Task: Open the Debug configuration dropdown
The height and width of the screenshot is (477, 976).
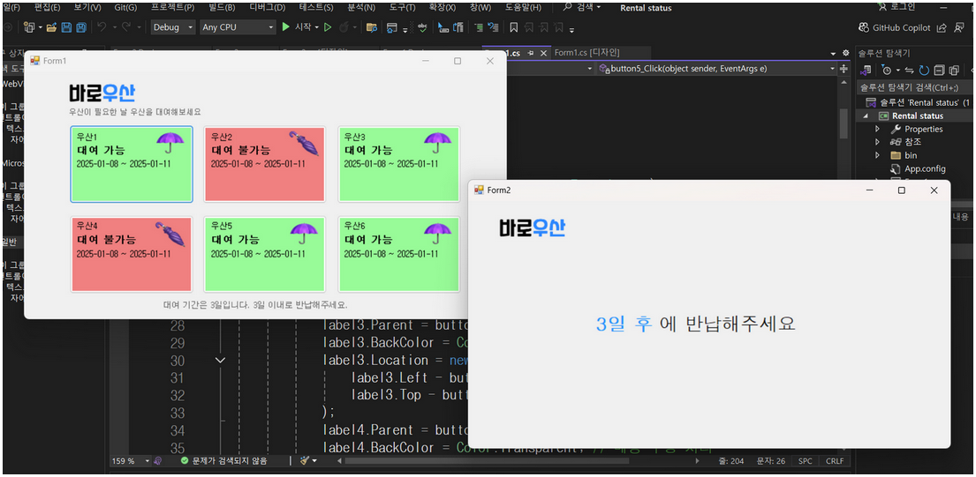Action: coord(173,27)
